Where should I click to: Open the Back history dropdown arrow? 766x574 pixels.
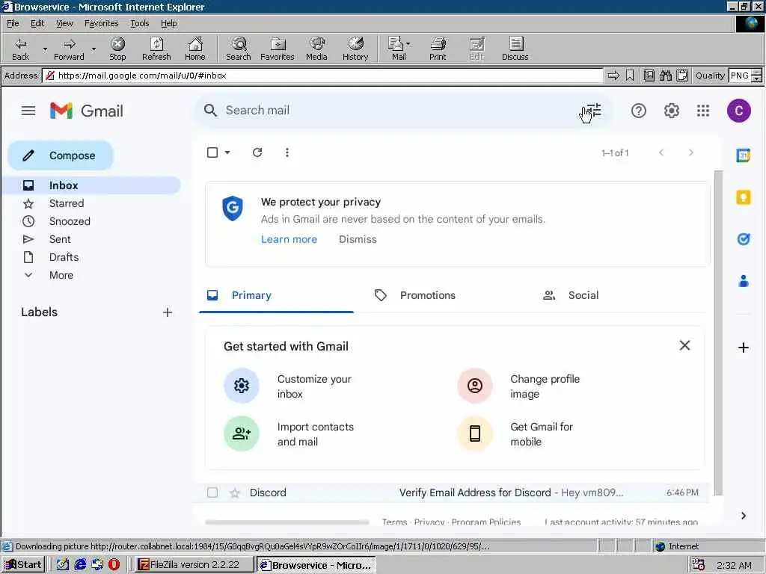tap(45, 49)
